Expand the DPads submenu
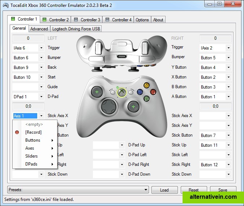244x206 pixels. click(x=35, y=164)
